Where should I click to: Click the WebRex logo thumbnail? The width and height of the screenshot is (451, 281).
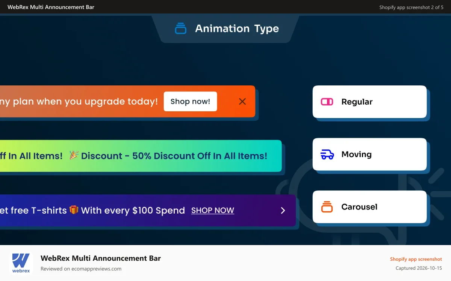(x=21, y=263)
